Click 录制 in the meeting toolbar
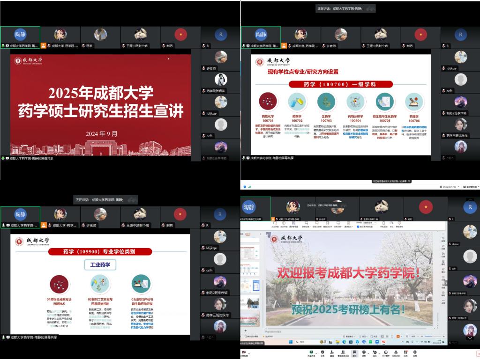 click(x=363, y=352)
